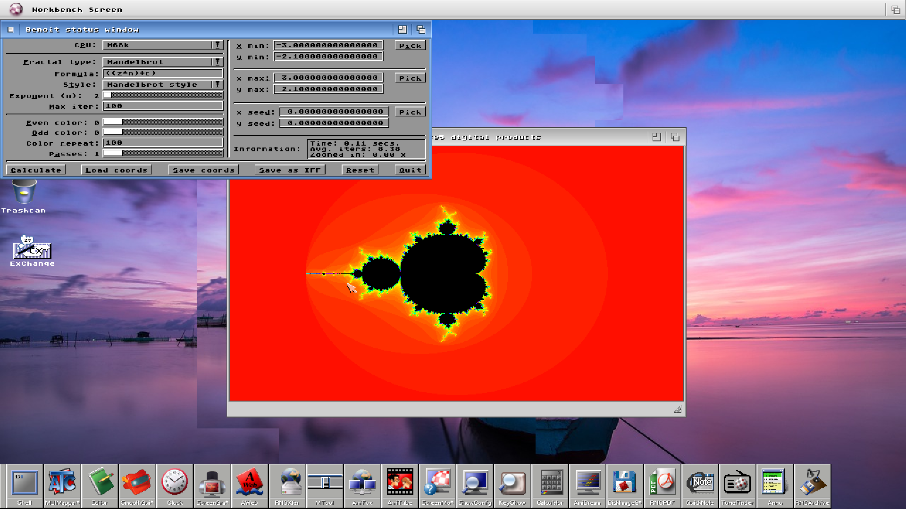Viewport: 906px width, 509px height.
Task: Start the Clock application
Action: [175, 483]
